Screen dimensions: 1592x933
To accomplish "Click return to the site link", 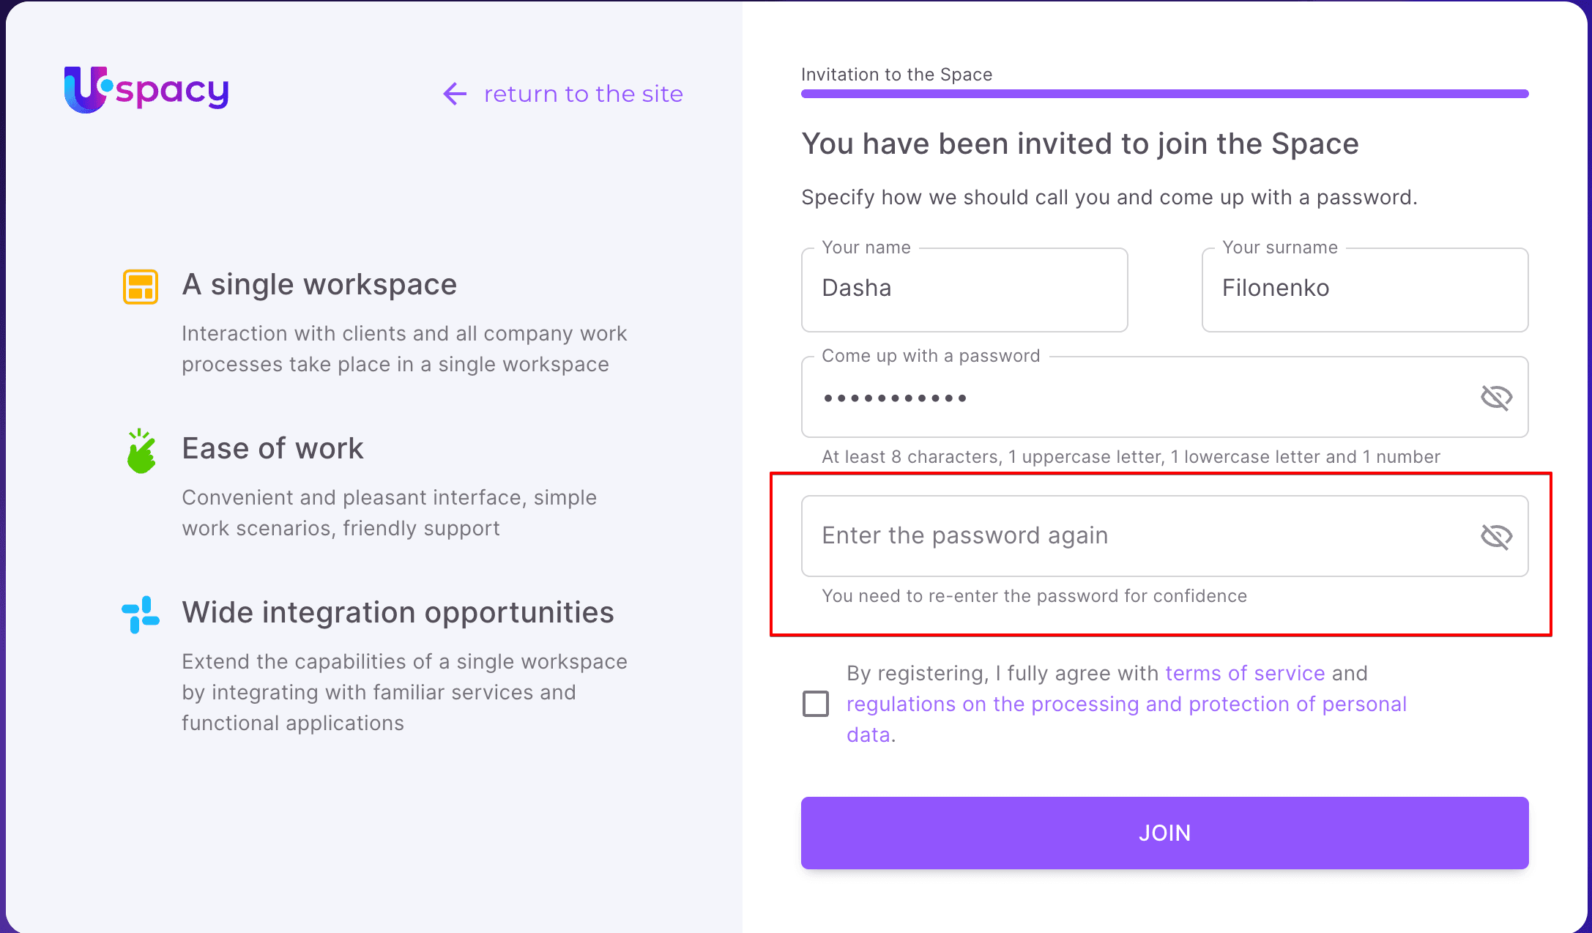I will click(583, 94).
